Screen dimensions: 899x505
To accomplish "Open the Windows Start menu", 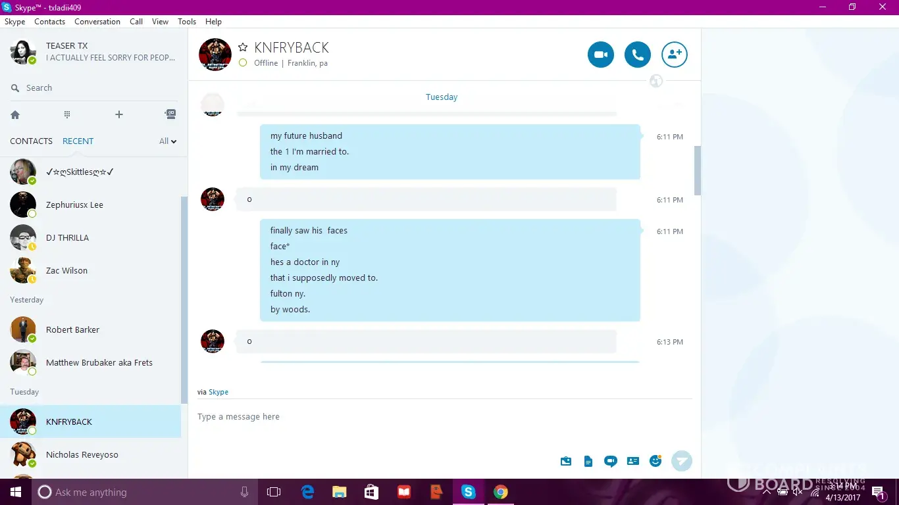I will pyautogui.click(x=16, y=492).
